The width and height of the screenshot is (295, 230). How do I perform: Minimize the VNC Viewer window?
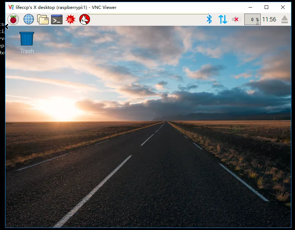click(x=250, y=8)
